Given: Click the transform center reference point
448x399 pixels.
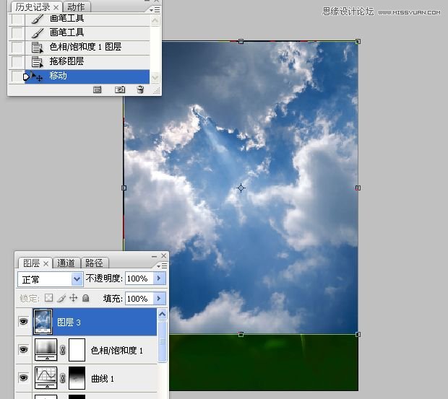Looking at the screenshot, I should [x=241, y=188].
